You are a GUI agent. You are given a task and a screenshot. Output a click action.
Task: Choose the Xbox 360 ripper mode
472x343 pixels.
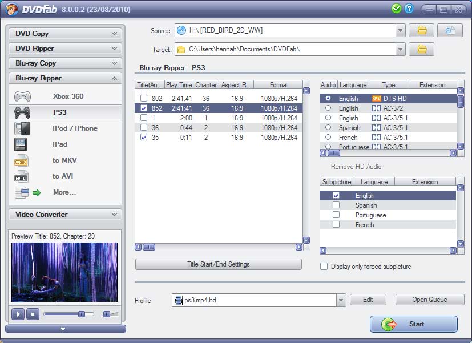65,96
